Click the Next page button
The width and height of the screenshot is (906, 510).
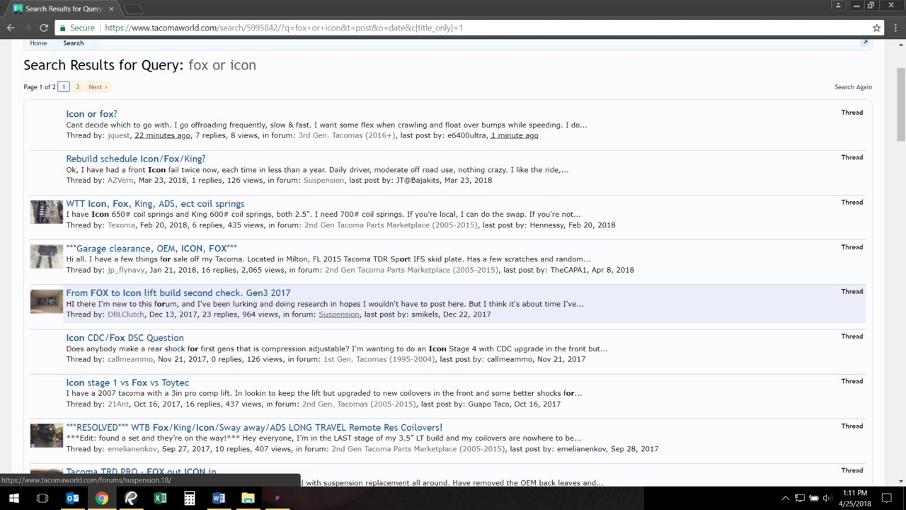coord(98,87)
